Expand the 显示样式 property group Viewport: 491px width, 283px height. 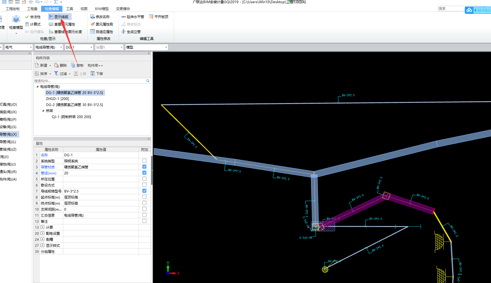pyautogui.click(x=43, y=245)
